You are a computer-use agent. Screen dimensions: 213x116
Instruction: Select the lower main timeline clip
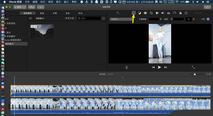pos(111,106)
